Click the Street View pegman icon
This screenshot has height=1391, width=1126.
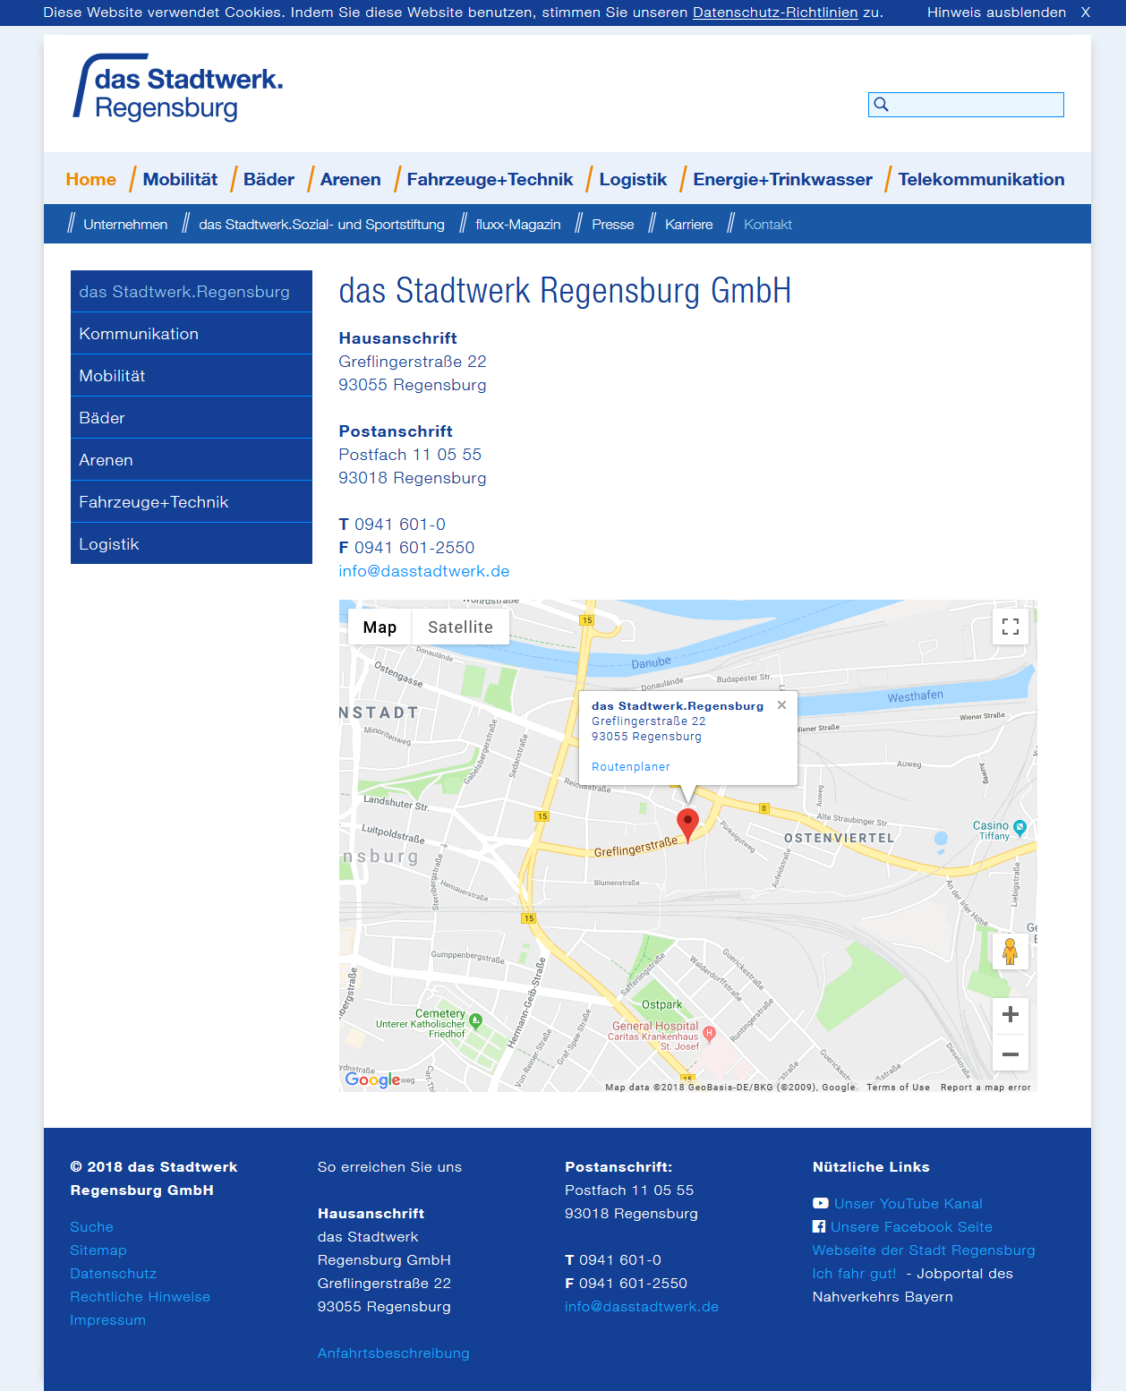[x=1011, y=951]
